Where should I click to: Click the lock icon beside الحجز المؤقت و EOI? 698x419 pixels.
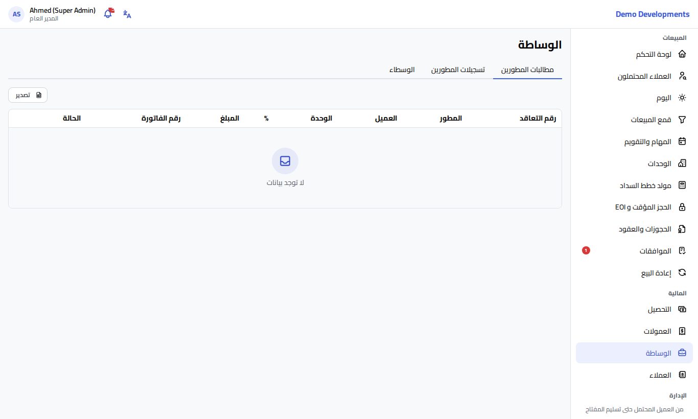[682, 207]
